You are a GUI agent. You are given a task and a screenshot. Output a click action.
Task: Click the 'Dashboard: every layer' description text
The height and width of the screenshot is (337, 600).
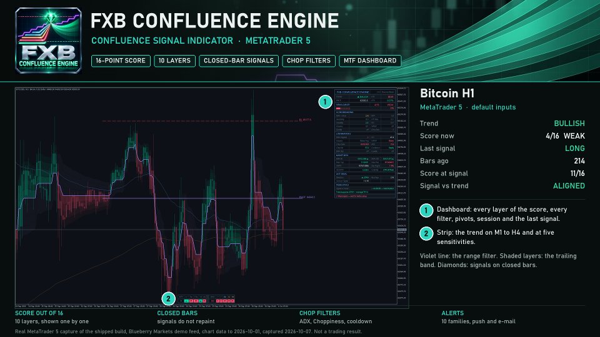[502, 214]
